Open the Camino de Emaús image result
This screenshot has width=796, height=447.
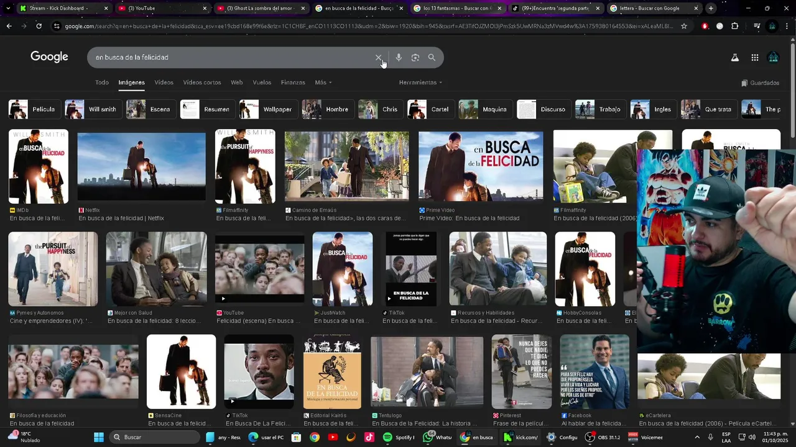(346, 166)
